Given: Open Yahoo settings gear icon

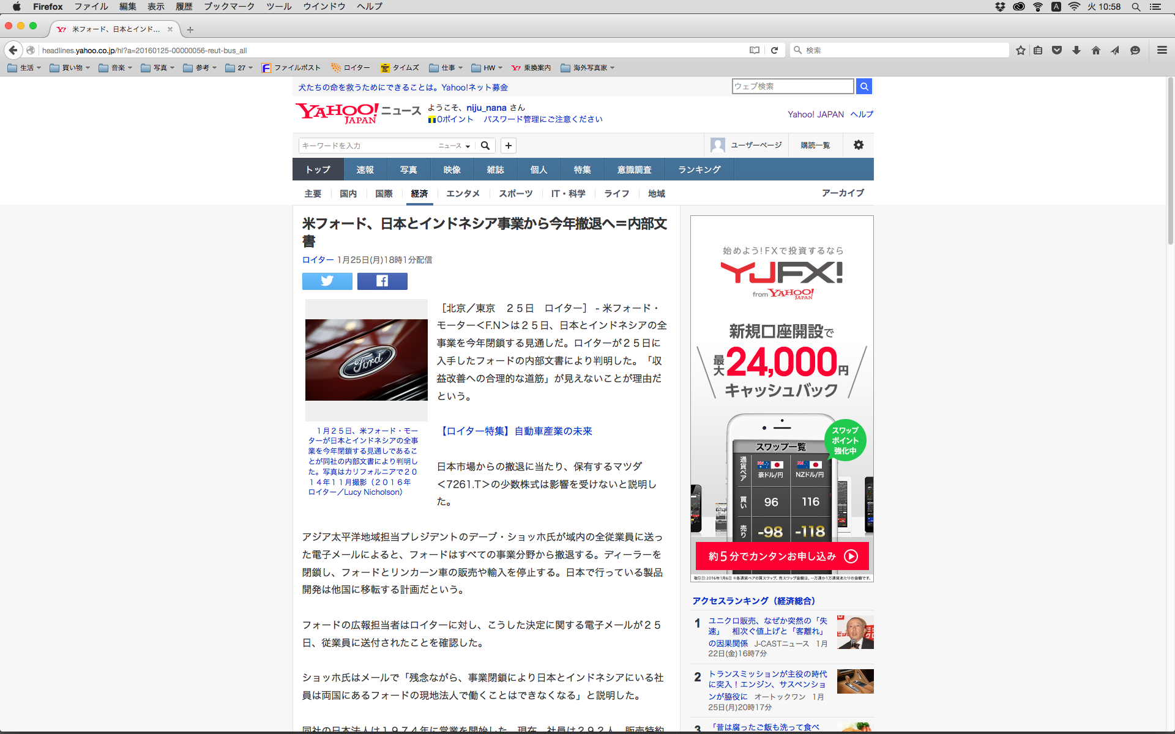Looking at the screenshot, I should [x=858, y=145].
